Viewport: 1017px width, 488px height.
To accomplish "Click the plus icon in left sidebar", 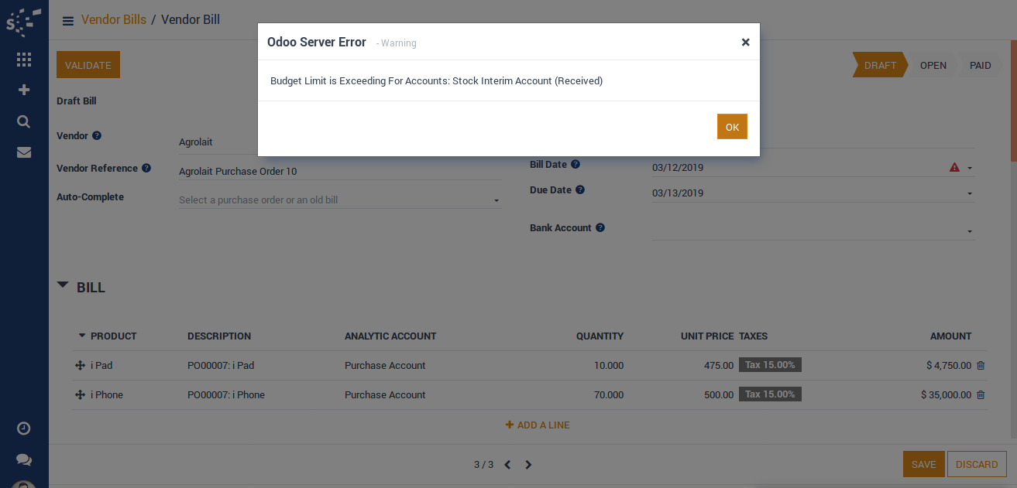I will [x=24, y=90].
